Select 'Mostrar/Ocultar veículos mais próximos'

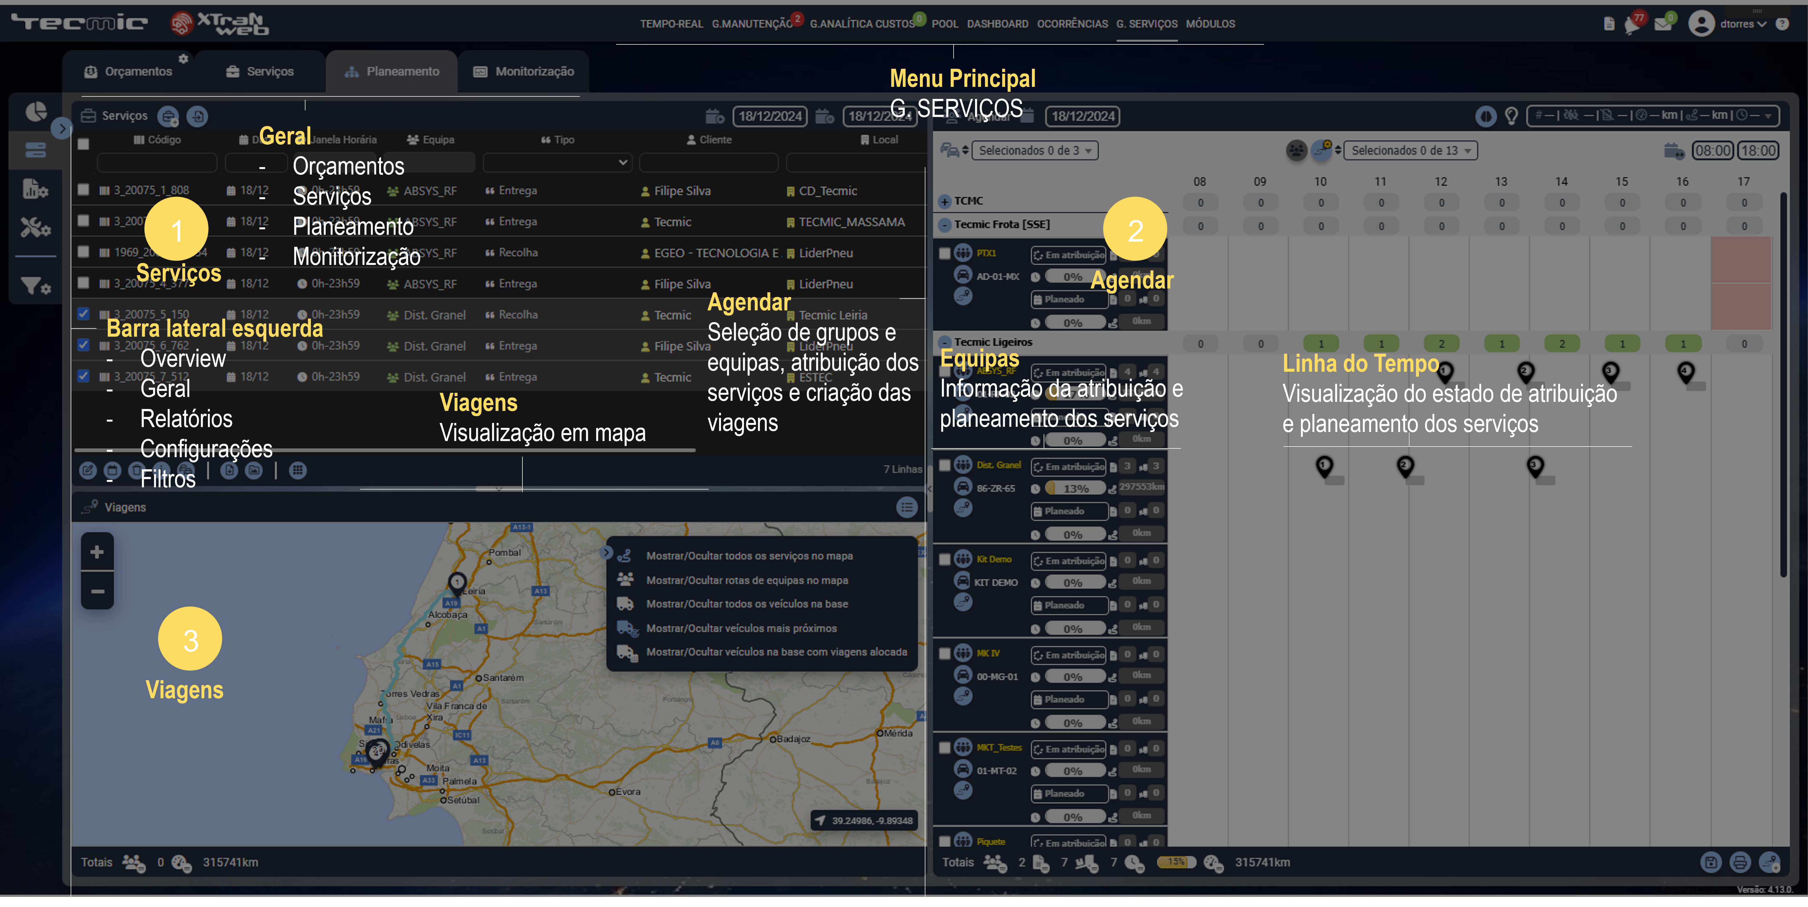[x=741, y=628]
